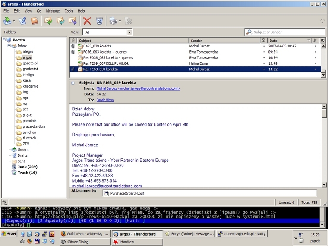Select the F163_039 korekta message from 2007-04-05
The image size is (328, 246).
(195, 46)
